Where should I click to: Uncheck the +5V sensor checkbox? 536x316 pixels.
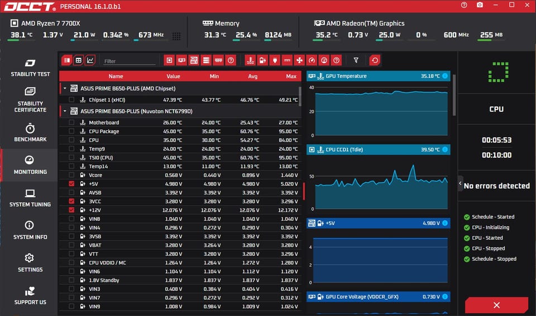pos(71,184)
